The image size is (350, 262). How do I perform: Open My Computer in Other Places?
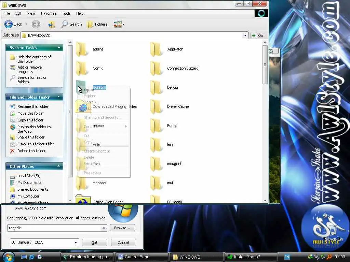tap(28, 196)
